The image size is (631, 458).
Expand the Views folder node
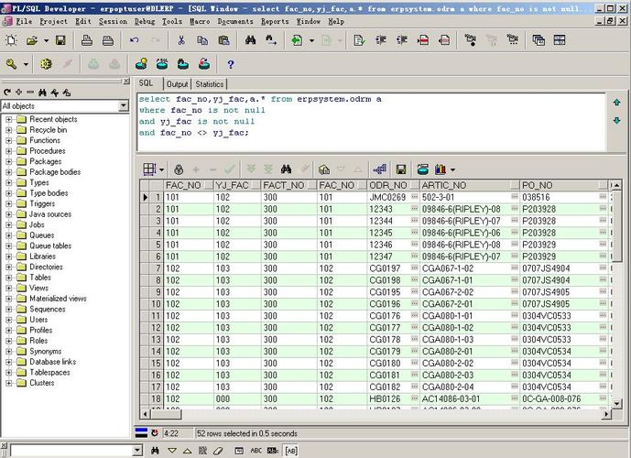pyautogui.click(x=9, y=289)
